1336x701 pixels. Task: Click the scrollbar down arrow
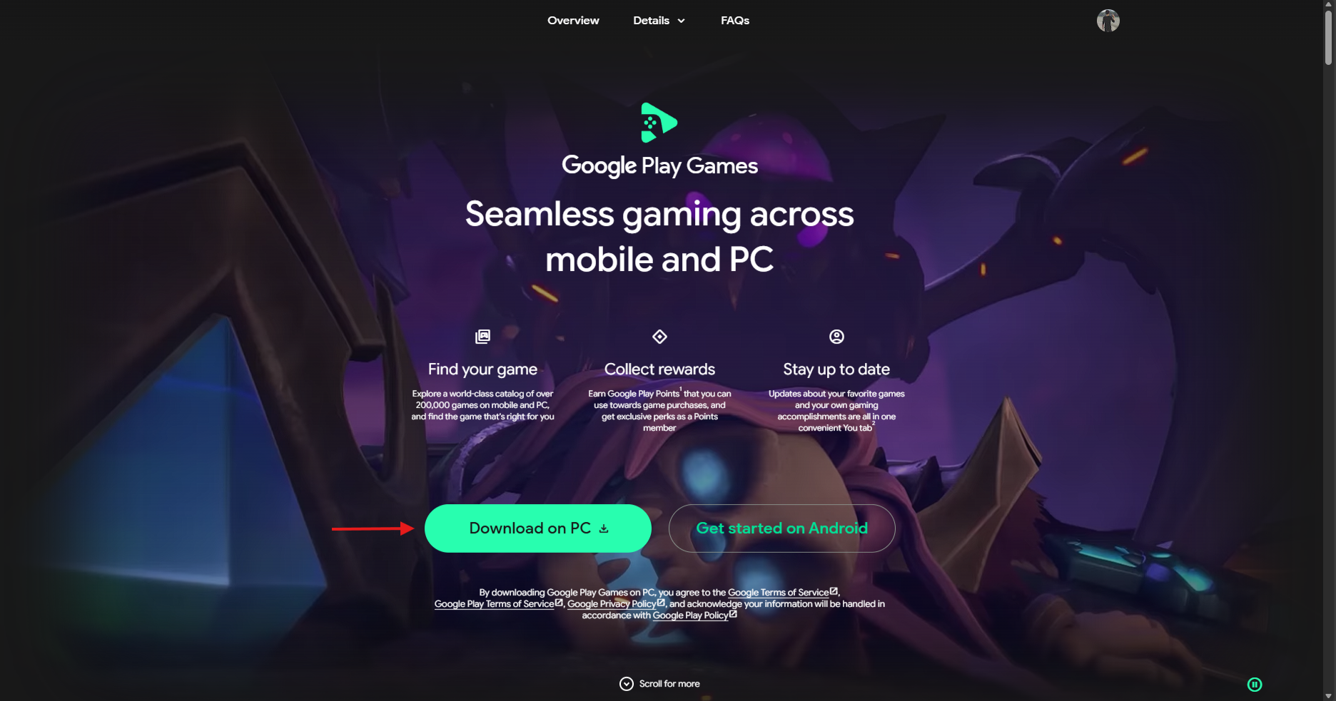tap(1328, 695)
